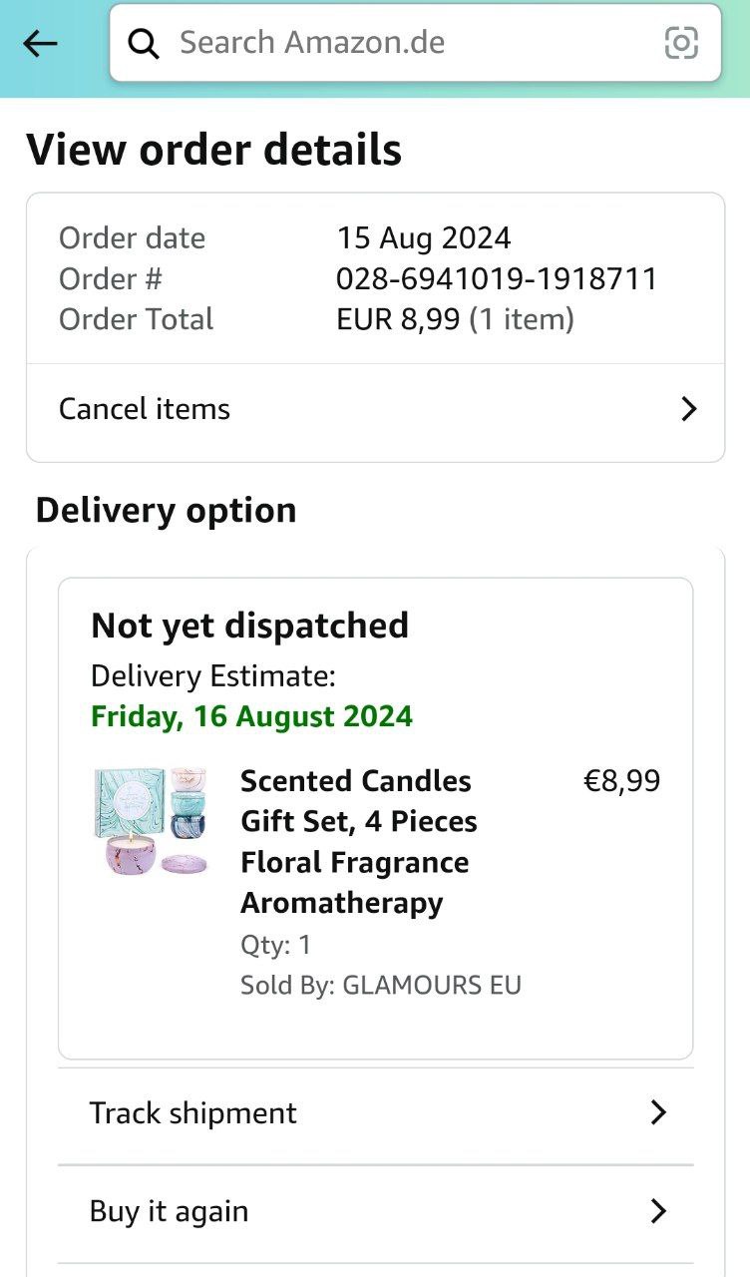Tap the chevron beside Cancel items
The height and width of the screenshot is (1277, 750).
pyautogui.click(x=688, y=409)
